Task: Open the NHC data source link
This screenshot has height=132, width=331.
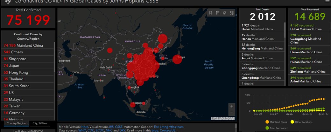Action: coord(109,130)
